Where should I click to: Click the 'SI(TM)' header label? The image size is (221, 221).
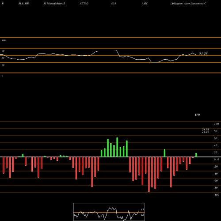click(84, 4)
